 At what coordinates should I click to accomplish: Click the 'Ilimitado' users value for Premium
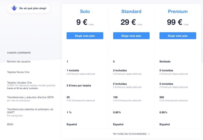point(165,61)
